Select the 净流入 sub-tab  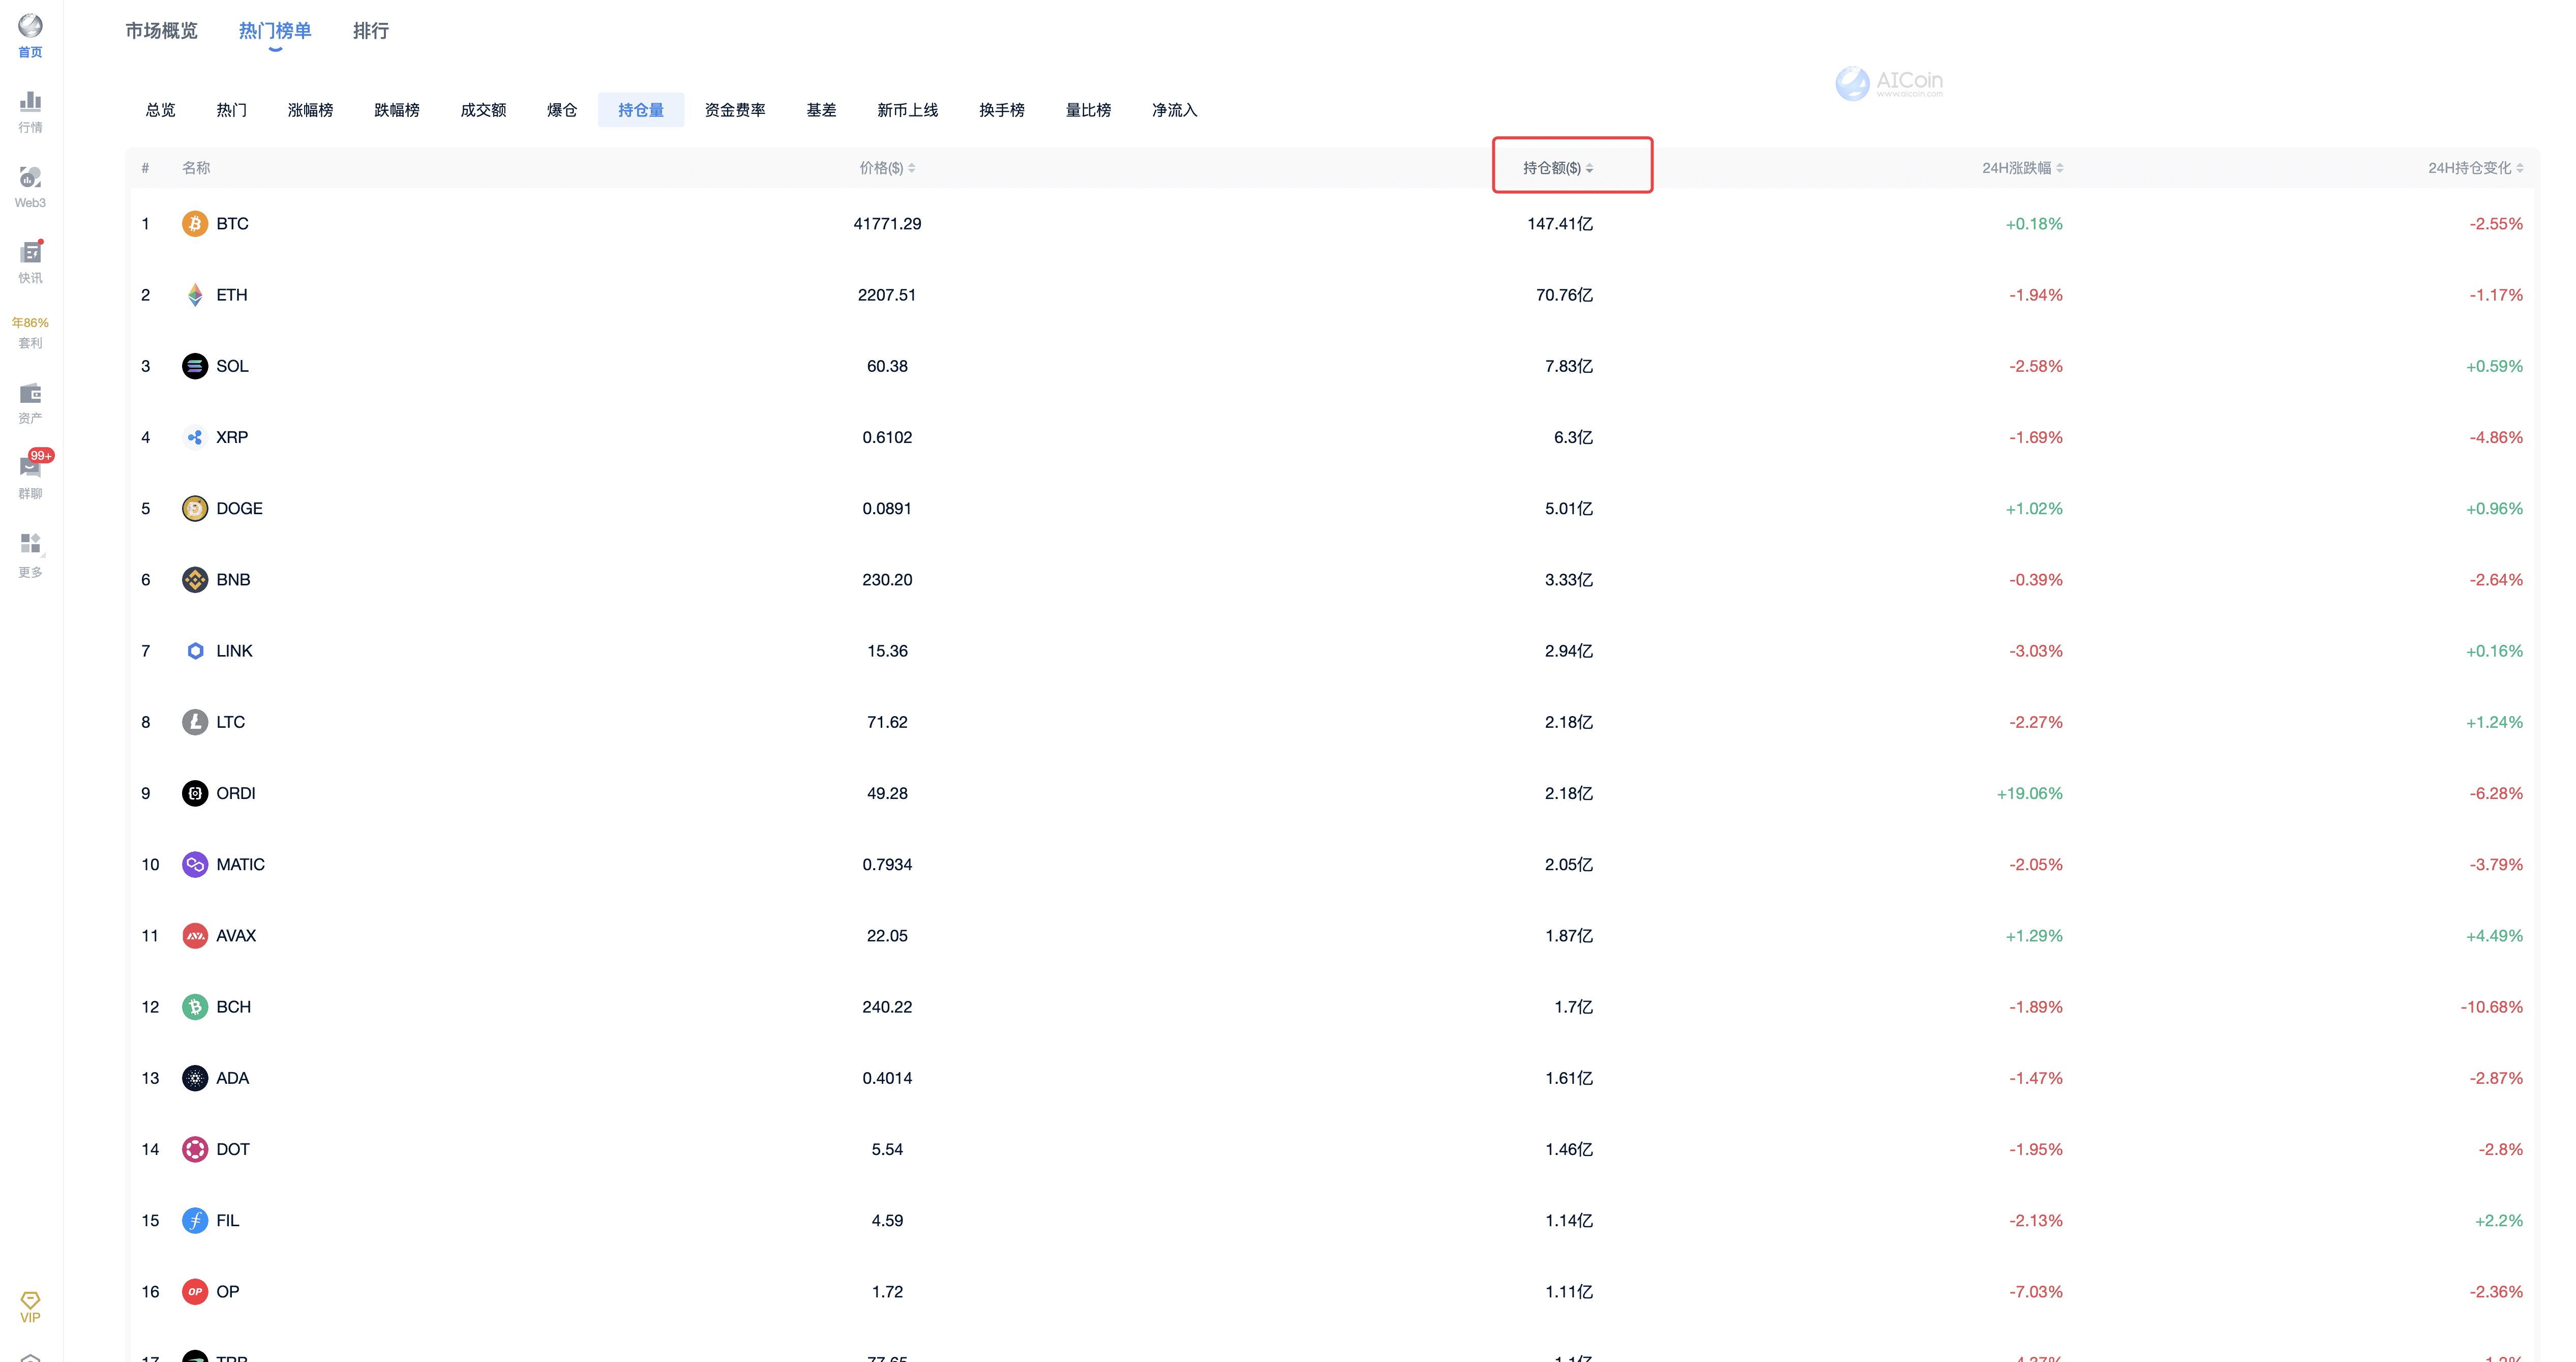click(x=1175, y=110)
